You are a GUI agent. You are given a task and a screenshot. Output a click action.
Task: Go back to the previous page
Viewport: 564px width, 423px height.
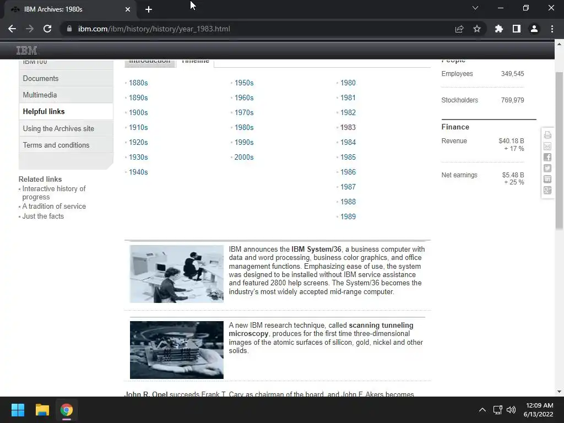[x=12, y=29]
